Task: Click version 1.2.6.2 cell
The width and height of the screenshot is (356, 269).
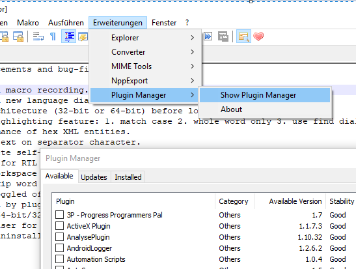Action: (310, 248)
